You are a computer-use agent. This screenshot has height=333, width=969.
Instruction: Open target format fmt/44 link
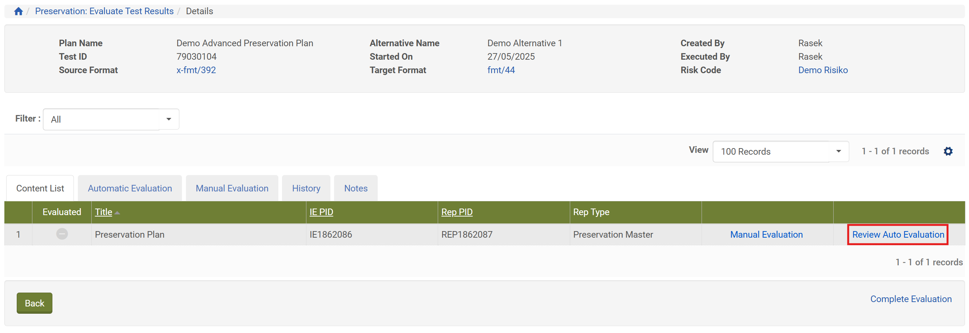point(501,70)
